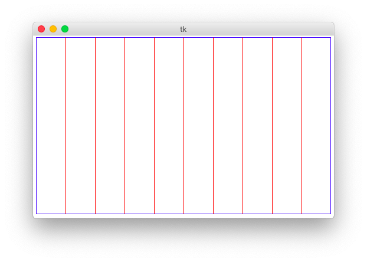Maximize the tk window with green button

(65, 29)
